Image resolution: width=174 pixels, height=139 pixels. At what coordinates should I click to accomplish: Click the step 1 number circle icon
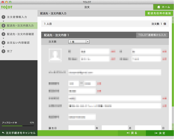pyautogui.click(x=3, y=17)
